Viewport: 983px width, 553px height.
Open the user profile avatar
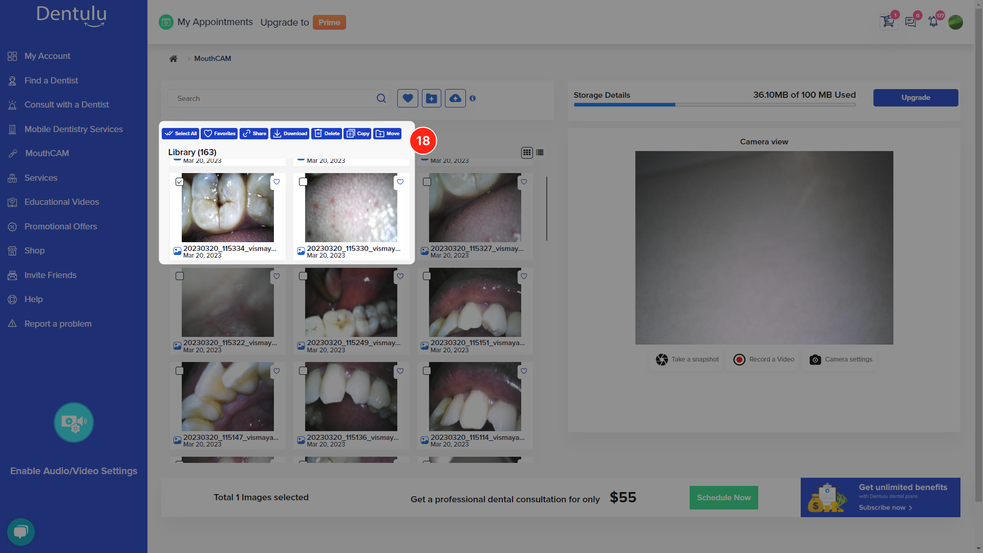click(955, 22)
